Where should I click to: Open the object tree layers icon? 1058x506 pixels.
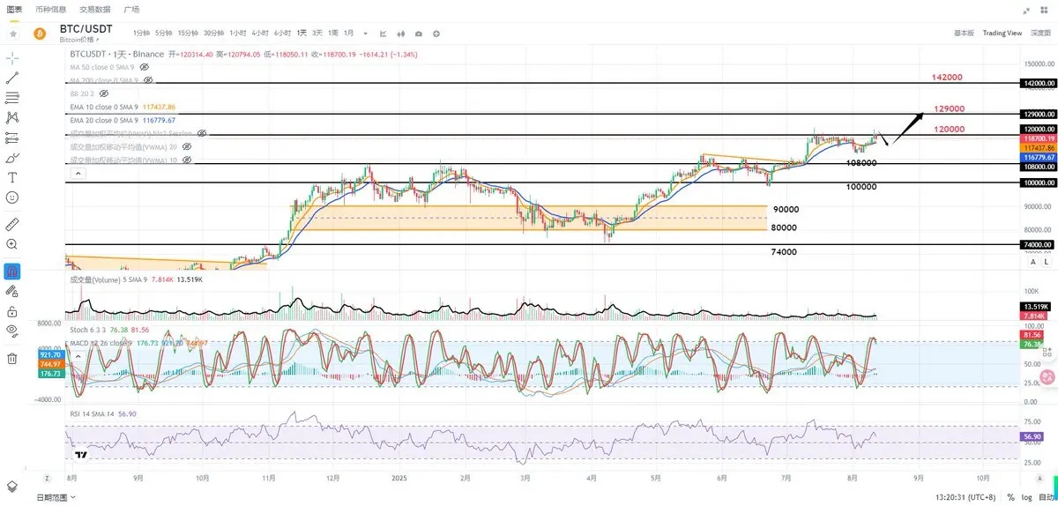(x=12, y=486)
